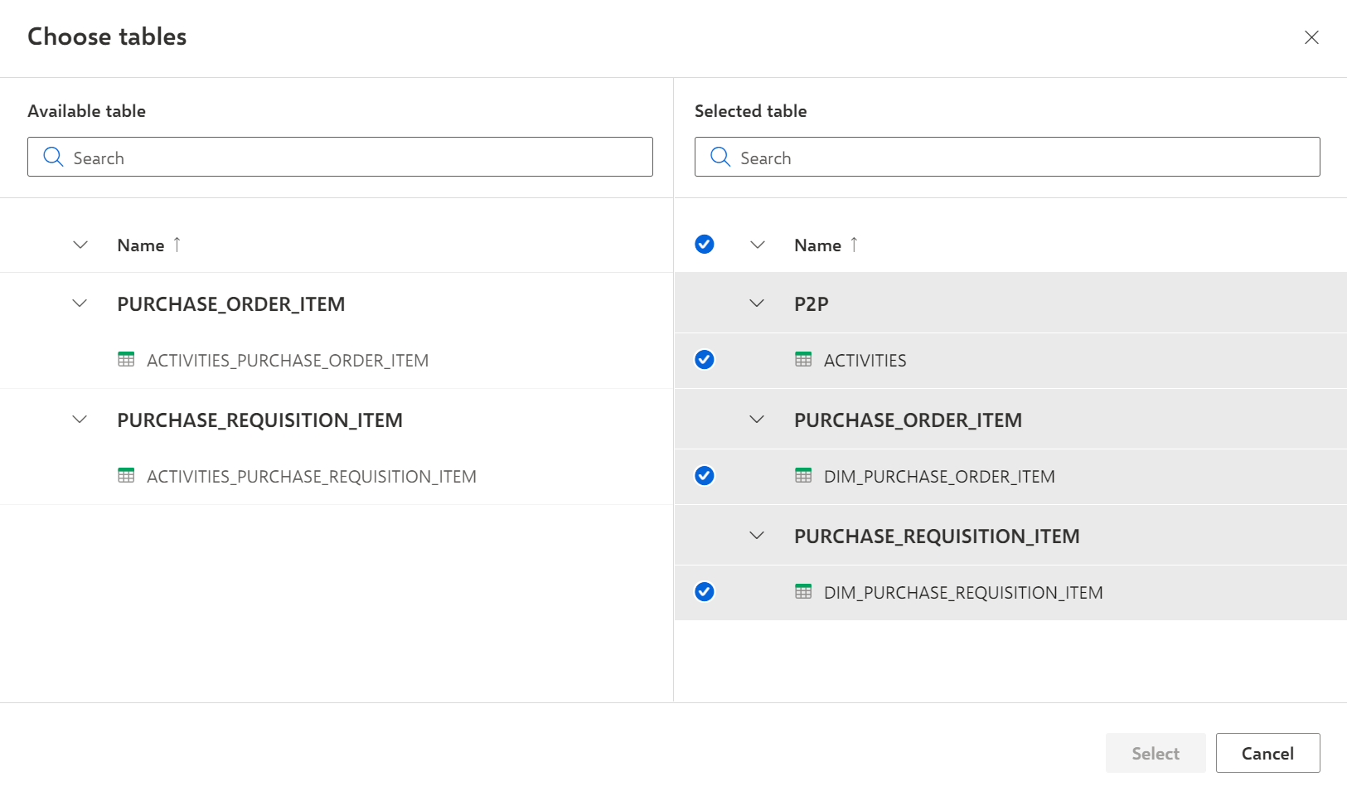Click table icon beside ACTIVITIES_PURCHASE_ORDER_ITEM
Viewport: 1347px width, 801px height.
126,360
